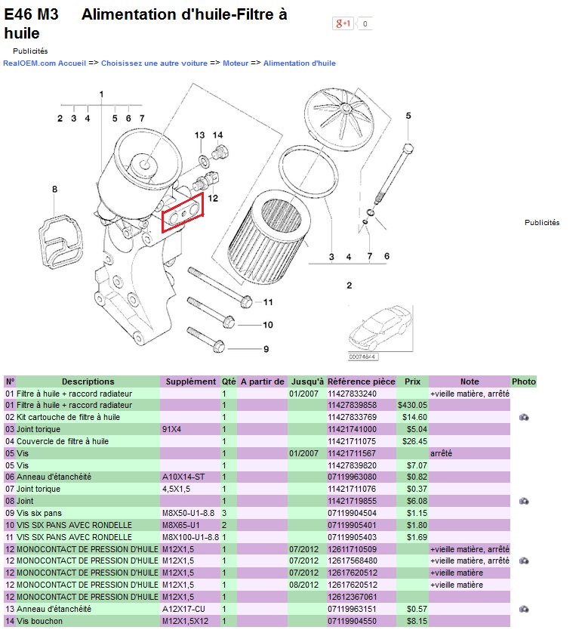Click the Note column header

(470, 381)
